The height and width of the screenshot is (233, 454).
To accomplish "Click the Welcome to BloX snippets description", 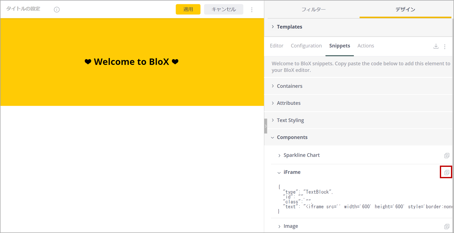I will coord(361,67).
